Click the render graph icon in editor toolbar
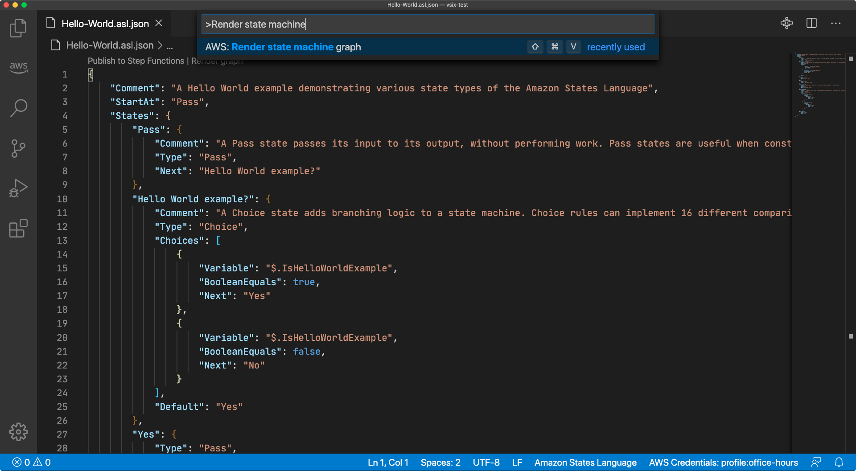The width and height of the screenshot is (856, 471). pos(786,23)
